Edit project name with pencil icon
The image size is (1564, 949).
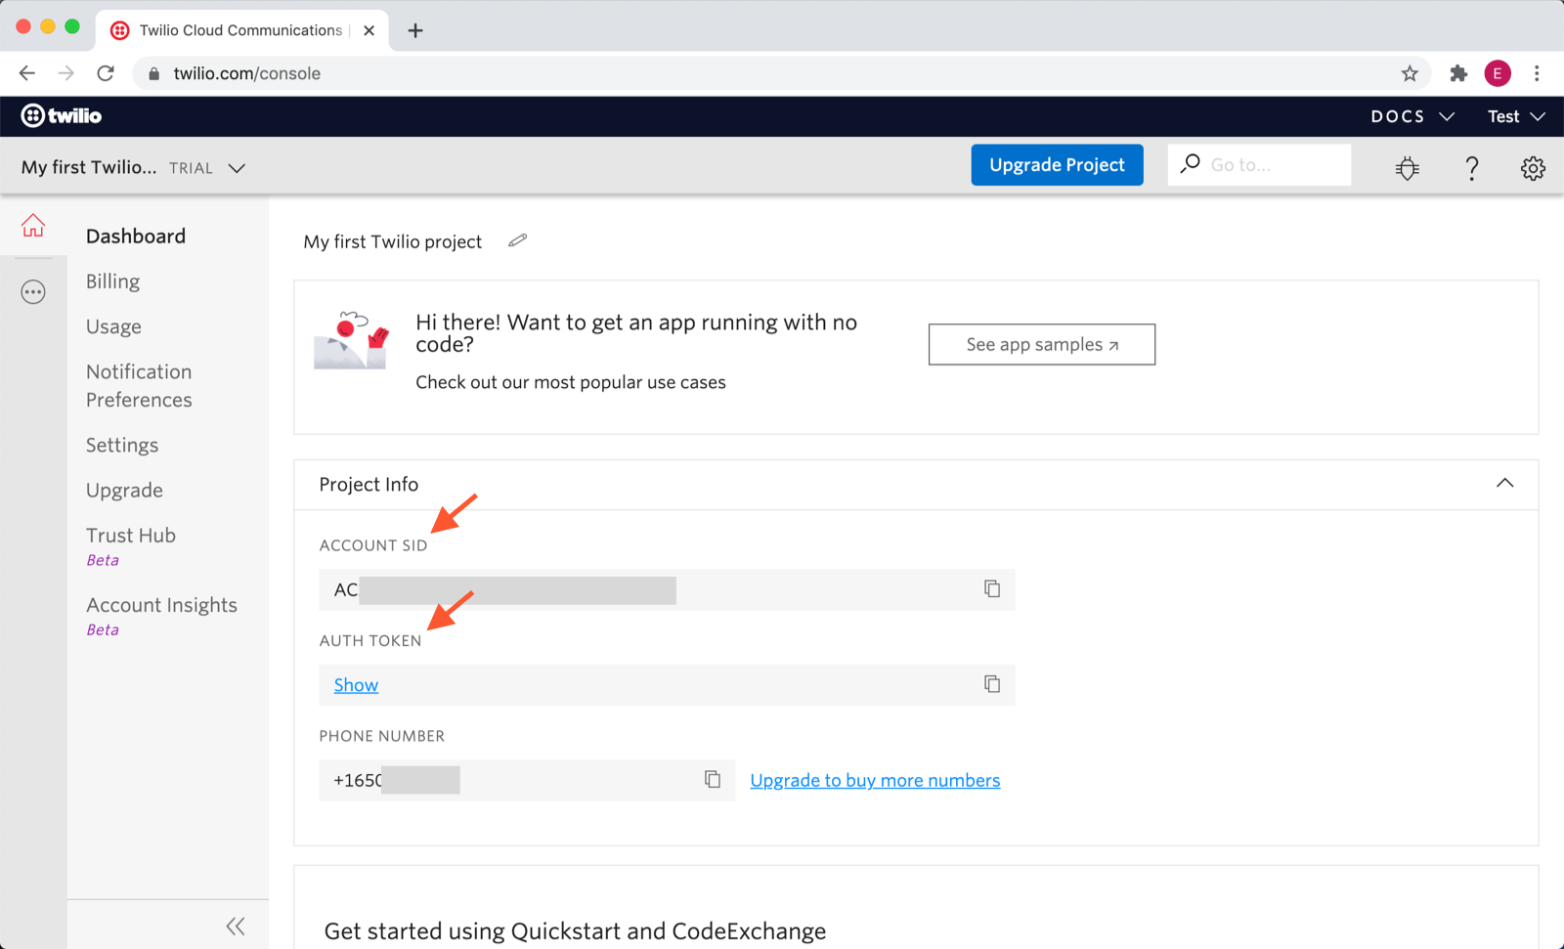tap(517, 240)
